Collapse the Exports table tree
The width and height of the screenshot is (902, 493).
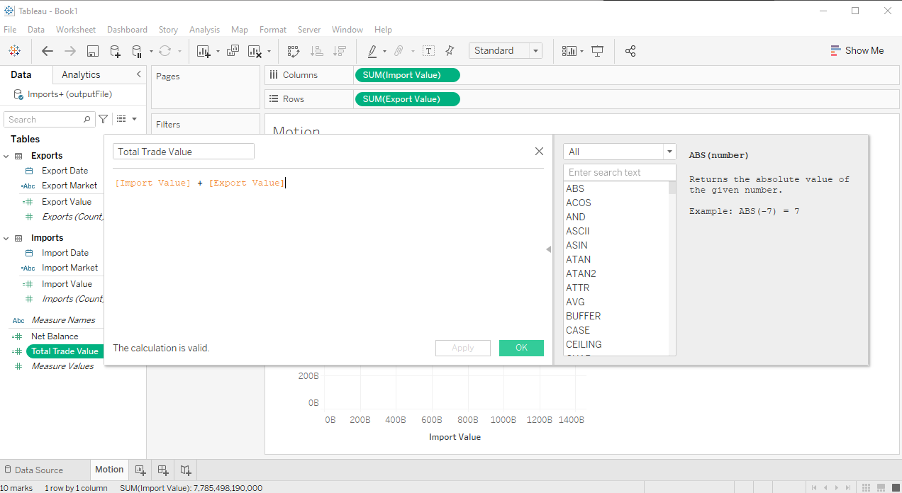click(6, 156)
